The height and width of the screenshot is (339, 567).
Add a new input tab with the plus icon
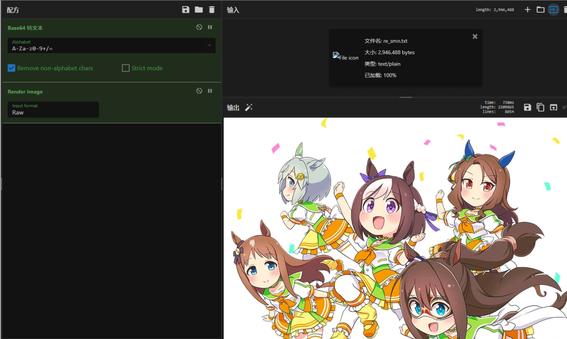[x=528, y=10]
